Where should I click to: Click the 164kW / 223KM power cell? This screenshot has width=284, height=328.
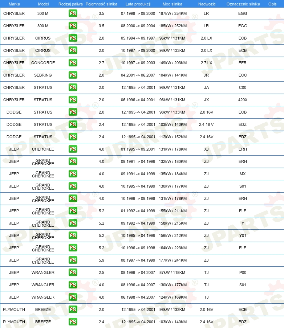coord(173,248)
